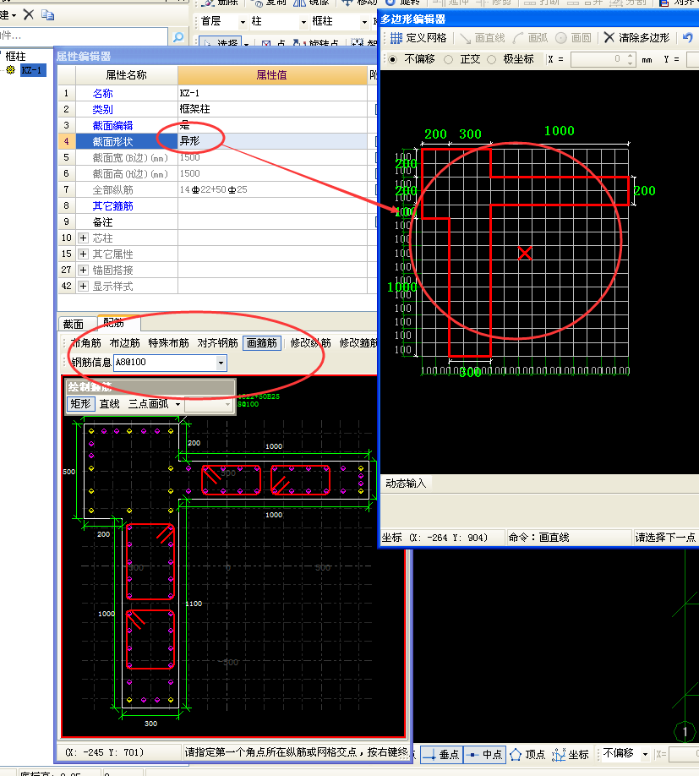Select KZ-1 in the component tree
This screenshot has height=776, width=699.
(33, 70)
